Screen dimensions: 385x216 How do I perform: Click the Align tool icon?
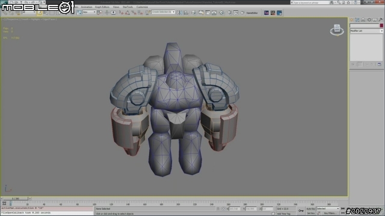[x=186, y=13]
